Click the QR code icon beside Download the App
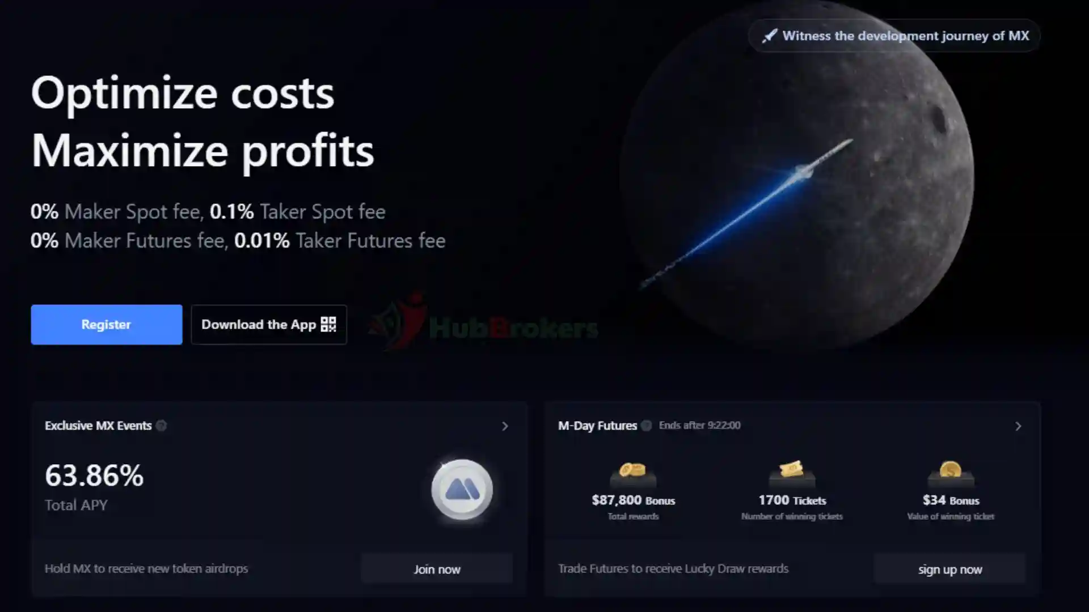Image resolution: width=1089 pixels, height=612 pixels. pyautogui.click(x=328, y=324)
